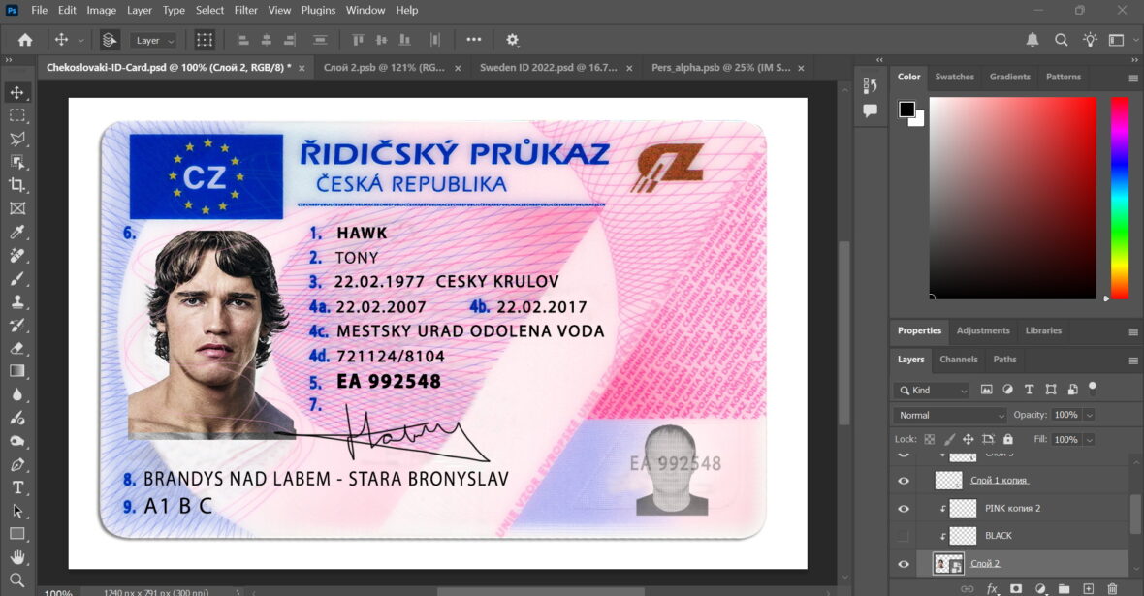Click the Photoshop home button
Viewport: 1144px width, 596px height.
pyautogui.click(x=23, y=40)
